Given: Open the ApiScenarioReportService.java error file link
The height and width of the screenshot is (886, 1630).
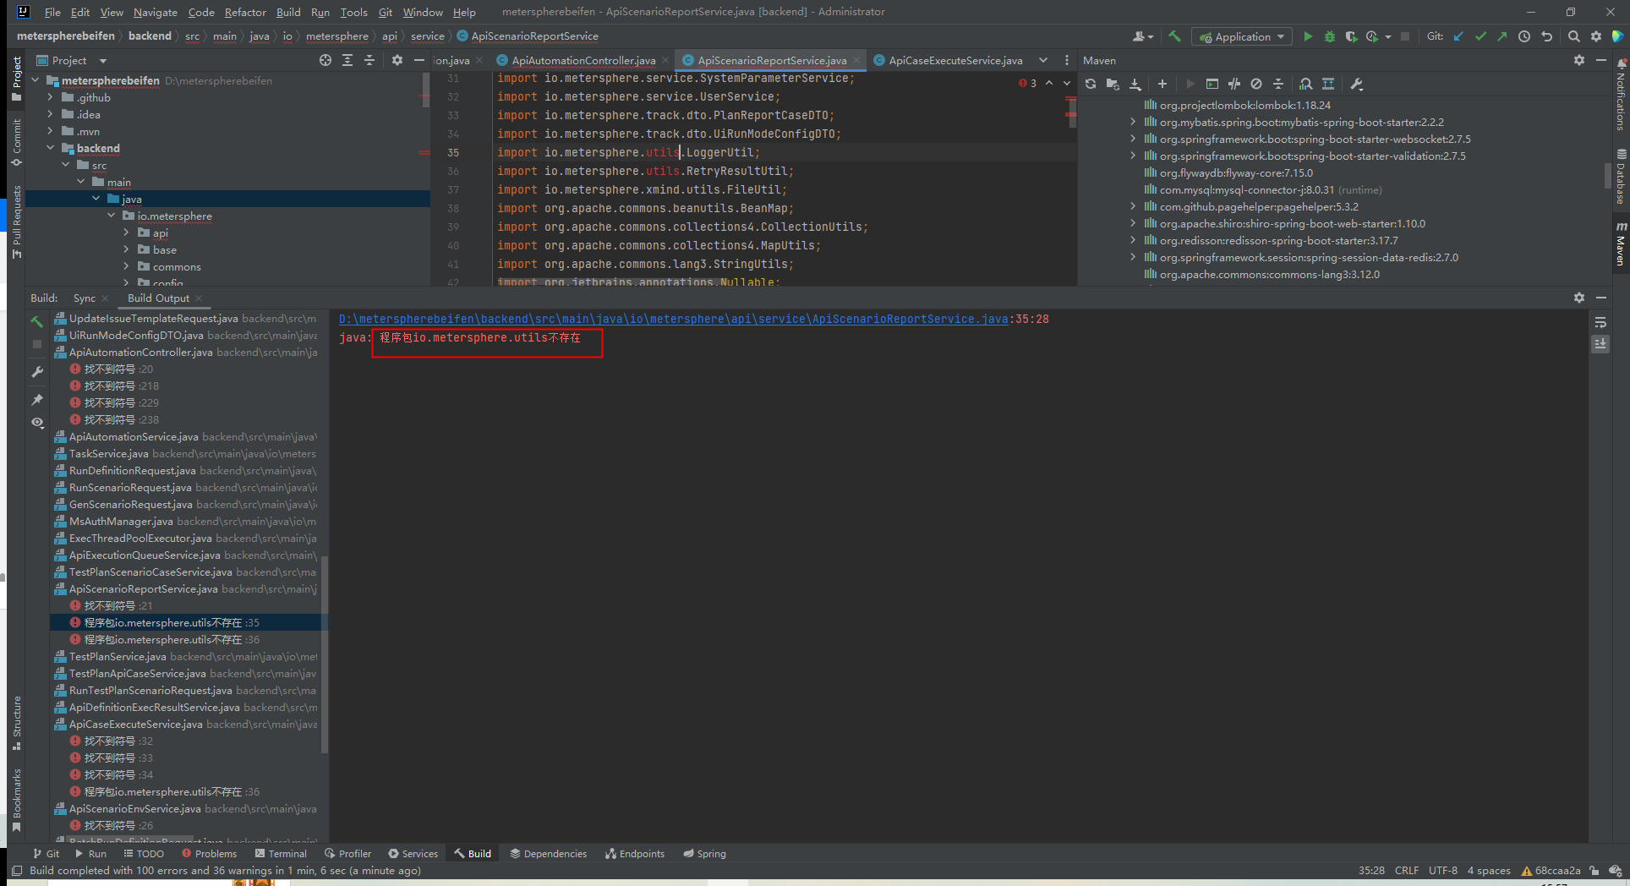Looking at the screenshot, I should [673, 319].
